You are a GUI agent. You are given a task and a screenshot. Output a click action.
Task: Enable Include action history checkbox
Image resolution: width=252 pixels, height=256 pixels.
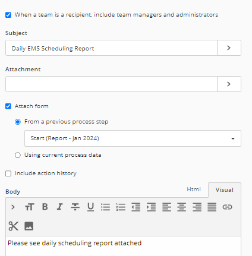pyautogui.click(x=8, y=173)
